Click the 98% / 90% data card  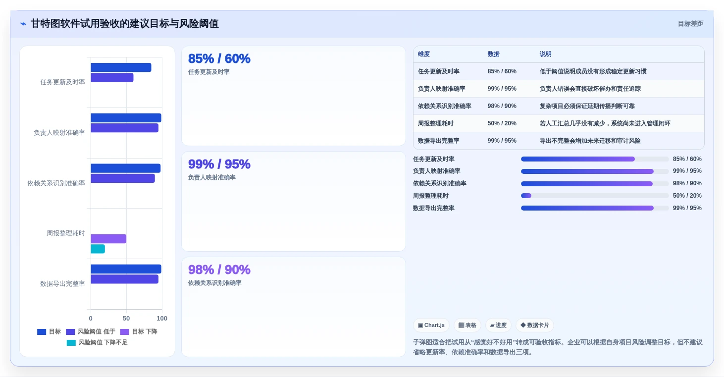294,307
